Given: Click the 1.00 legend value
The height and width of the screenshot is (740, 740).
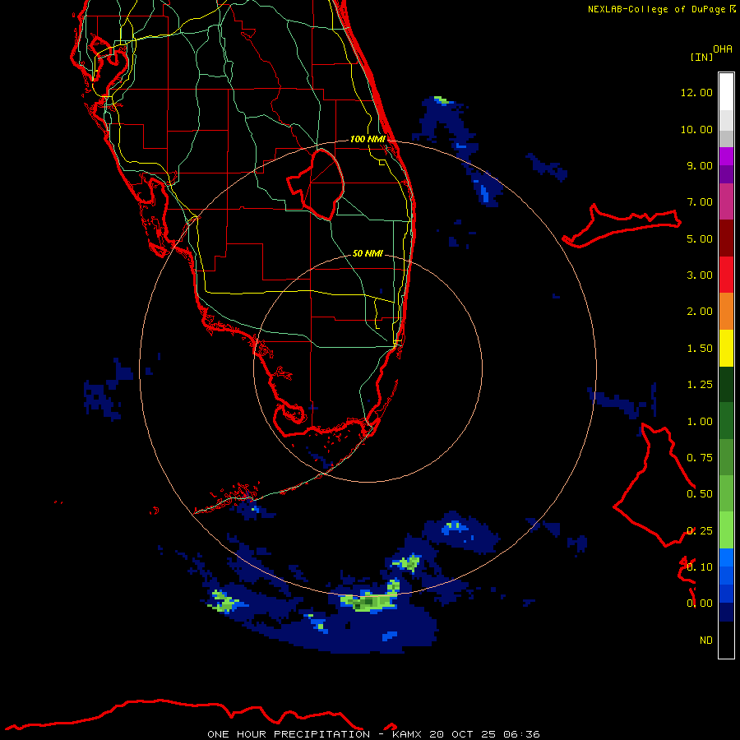Looking at the screenshot, I should [700, 422].
